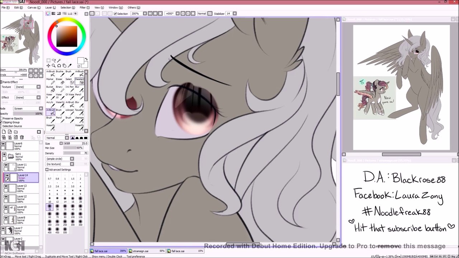Toggle visibility of Layer13
459x258 pixels.
coord(6,186)
